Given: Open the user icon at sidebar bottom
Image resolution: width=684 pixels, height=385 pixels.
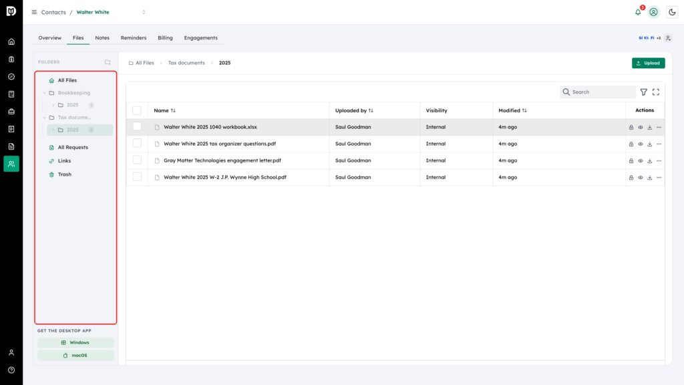Looking at the screenshot, I should [x=11, y=353].
